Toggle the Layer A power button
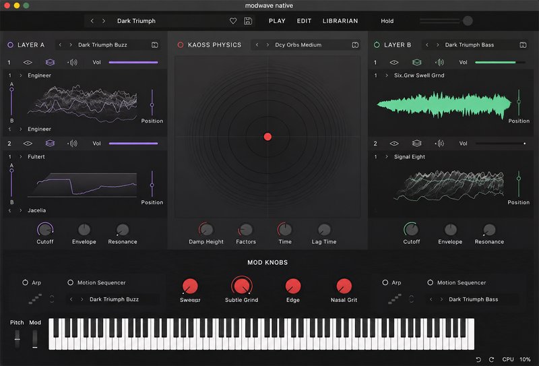539x366 pixels. click(10, 44)
